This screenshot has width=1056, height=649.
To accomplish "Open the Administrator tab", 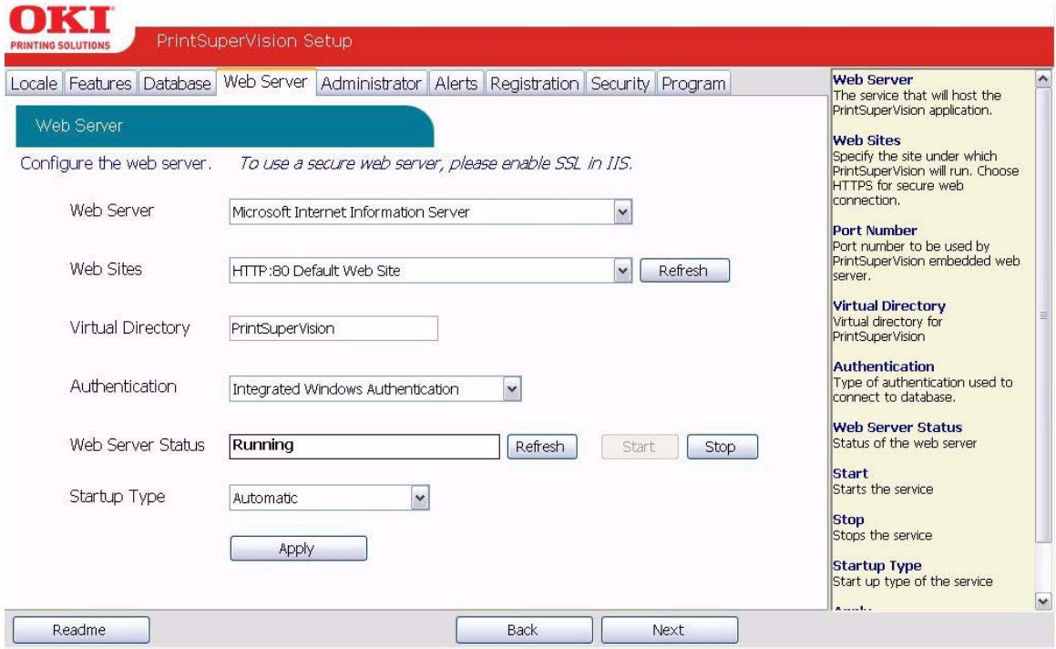I will tap(371, 84).
